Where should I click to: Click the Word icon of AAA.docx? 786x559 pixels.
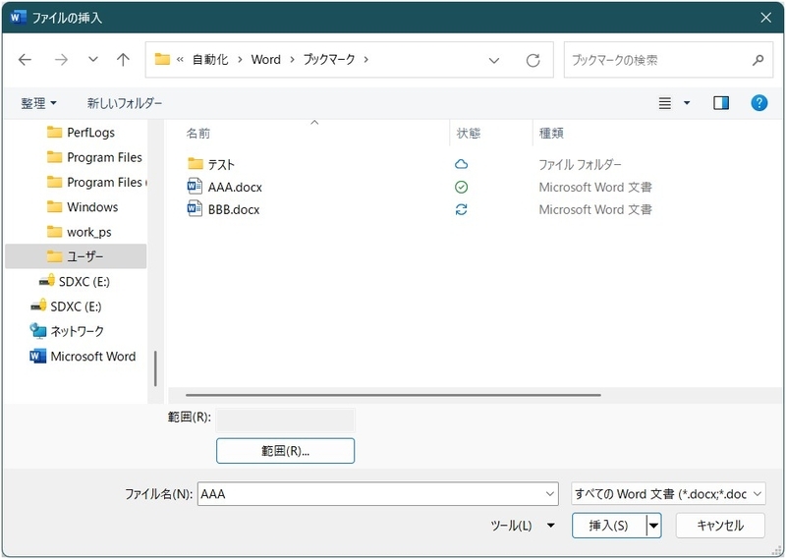(x=195, y=187)
